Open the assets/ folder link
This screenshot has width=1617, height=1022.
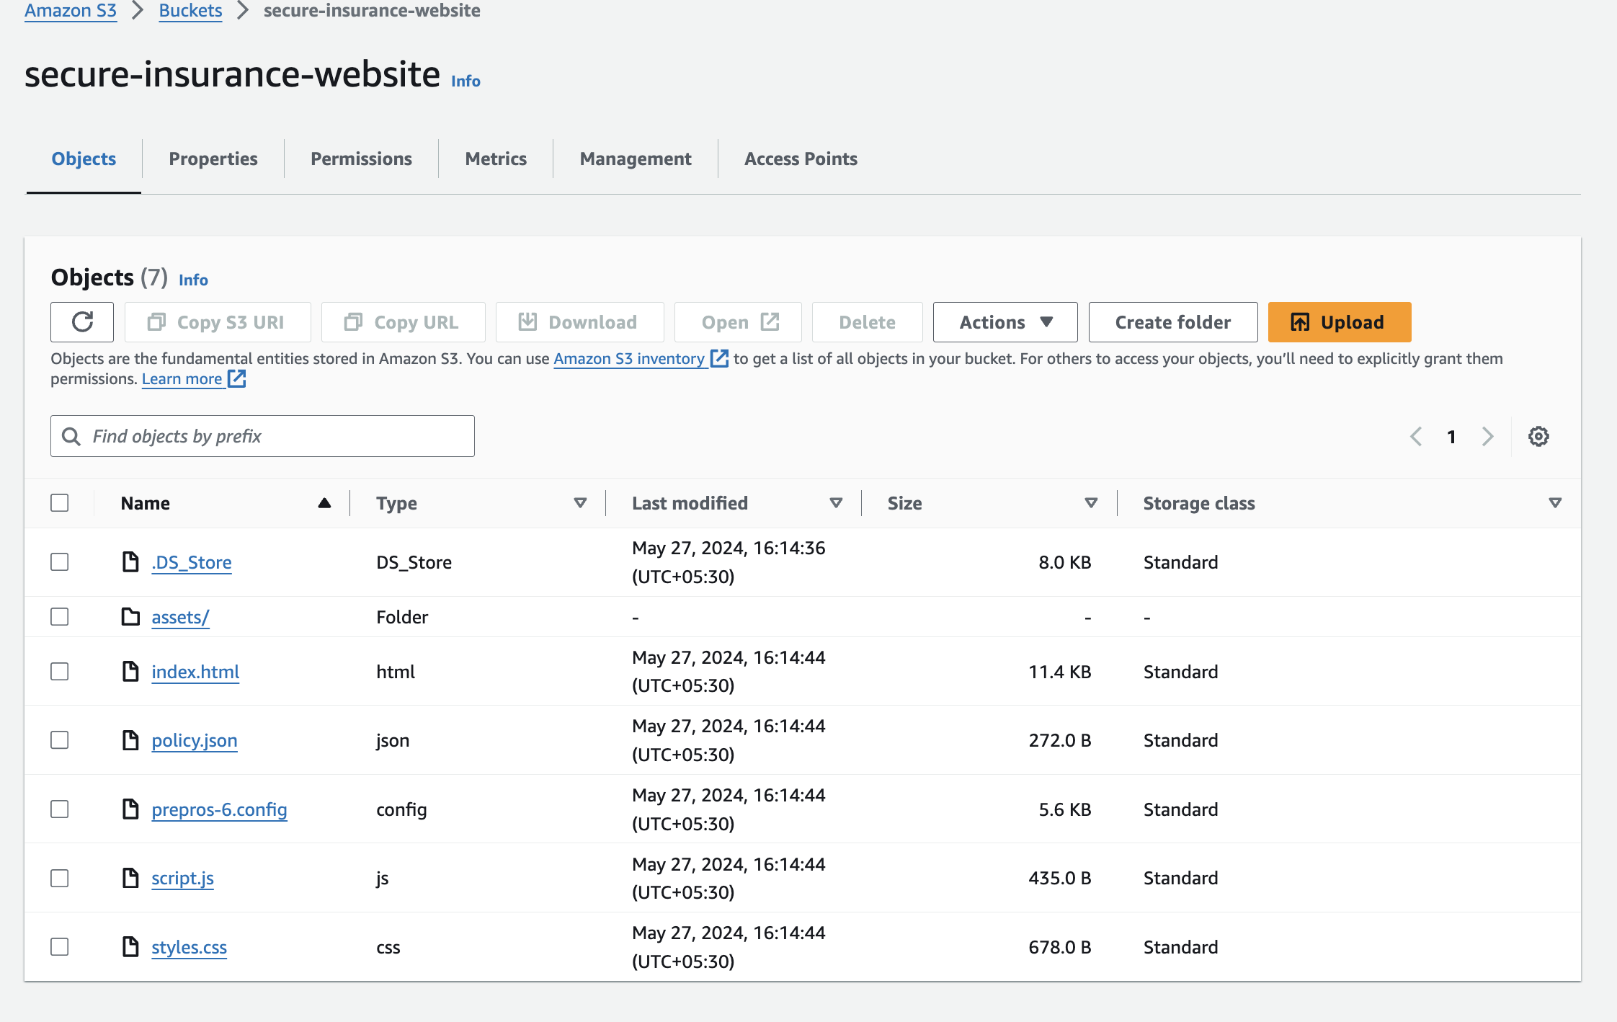pyautogui.click(x=180, y=617)
